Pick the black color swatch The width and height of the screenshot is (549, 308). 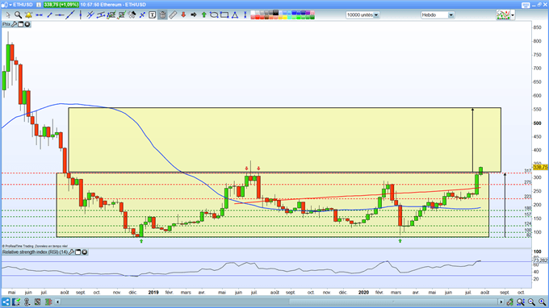coord(275,13)
